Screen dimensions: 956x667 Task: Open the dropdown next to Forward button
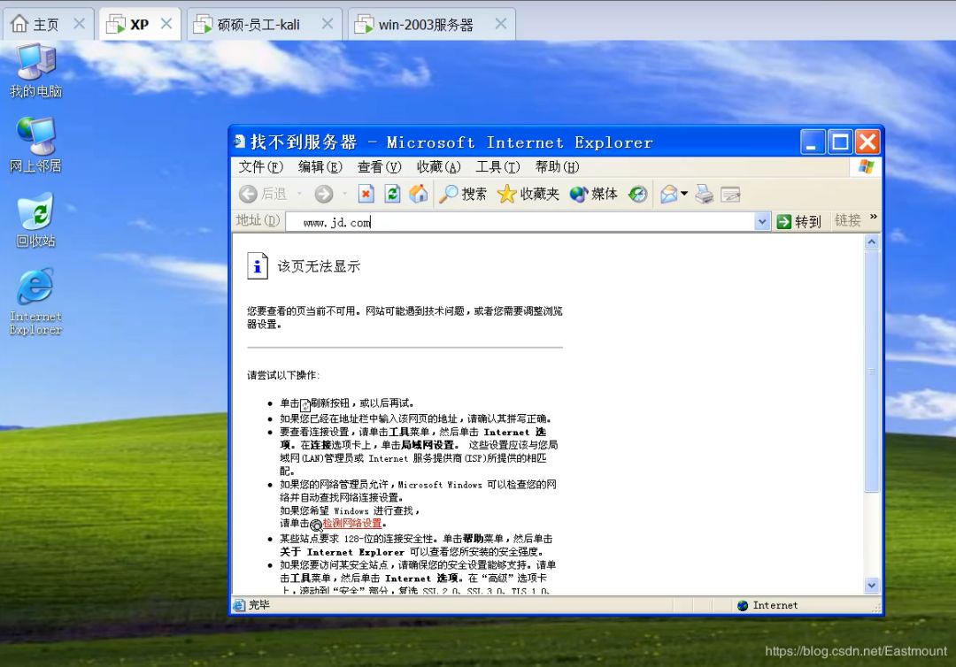(x=344, y=194)
